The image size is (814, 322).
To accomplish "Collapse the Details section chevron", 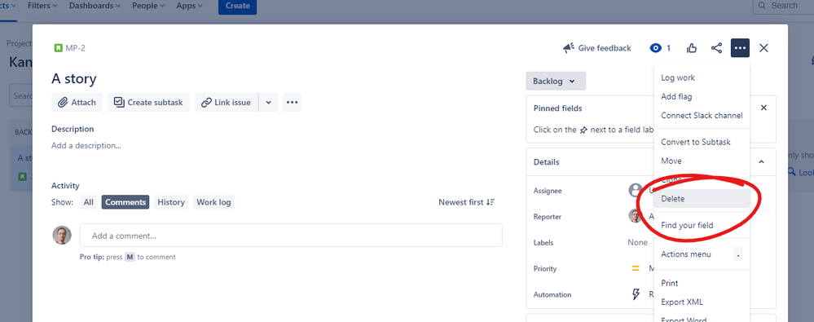I will tap(762, 161).
